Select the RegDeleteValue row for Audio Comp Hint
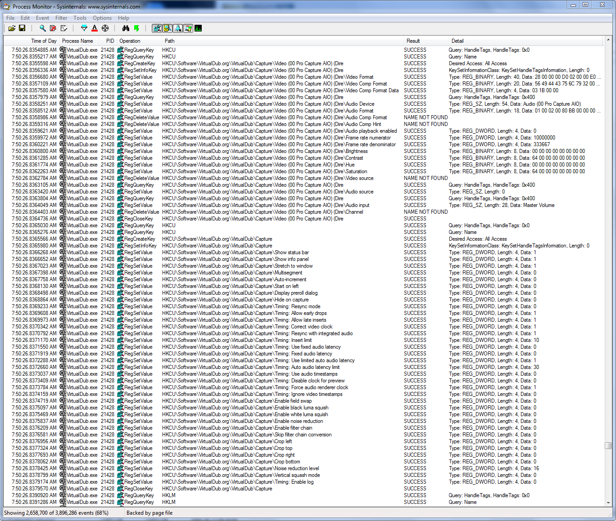The height and width of the screenshot is (521, 616). coord(304,124)
